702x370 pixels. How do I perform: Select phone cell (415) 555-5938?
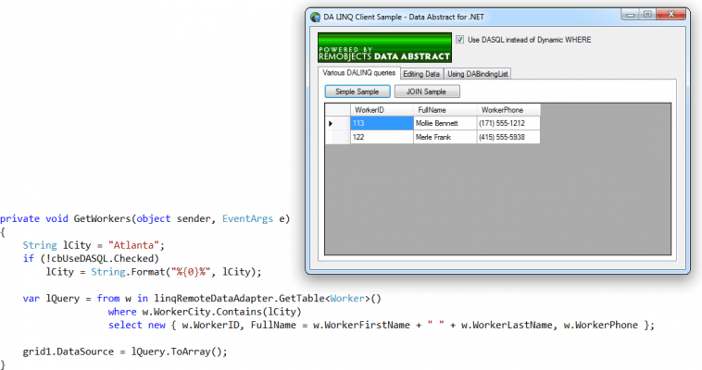508,137
